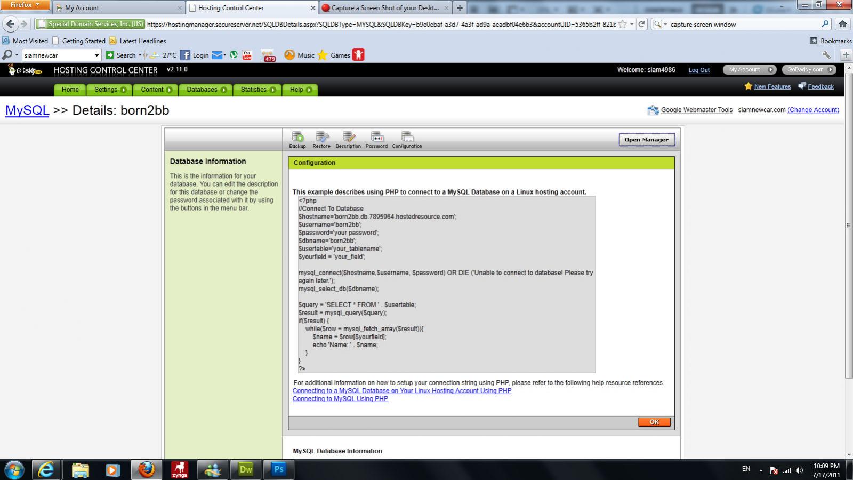Viewport: 853px width, 480px height.
Task: Expand the Content menu arrow
Action: click(170, 90)
